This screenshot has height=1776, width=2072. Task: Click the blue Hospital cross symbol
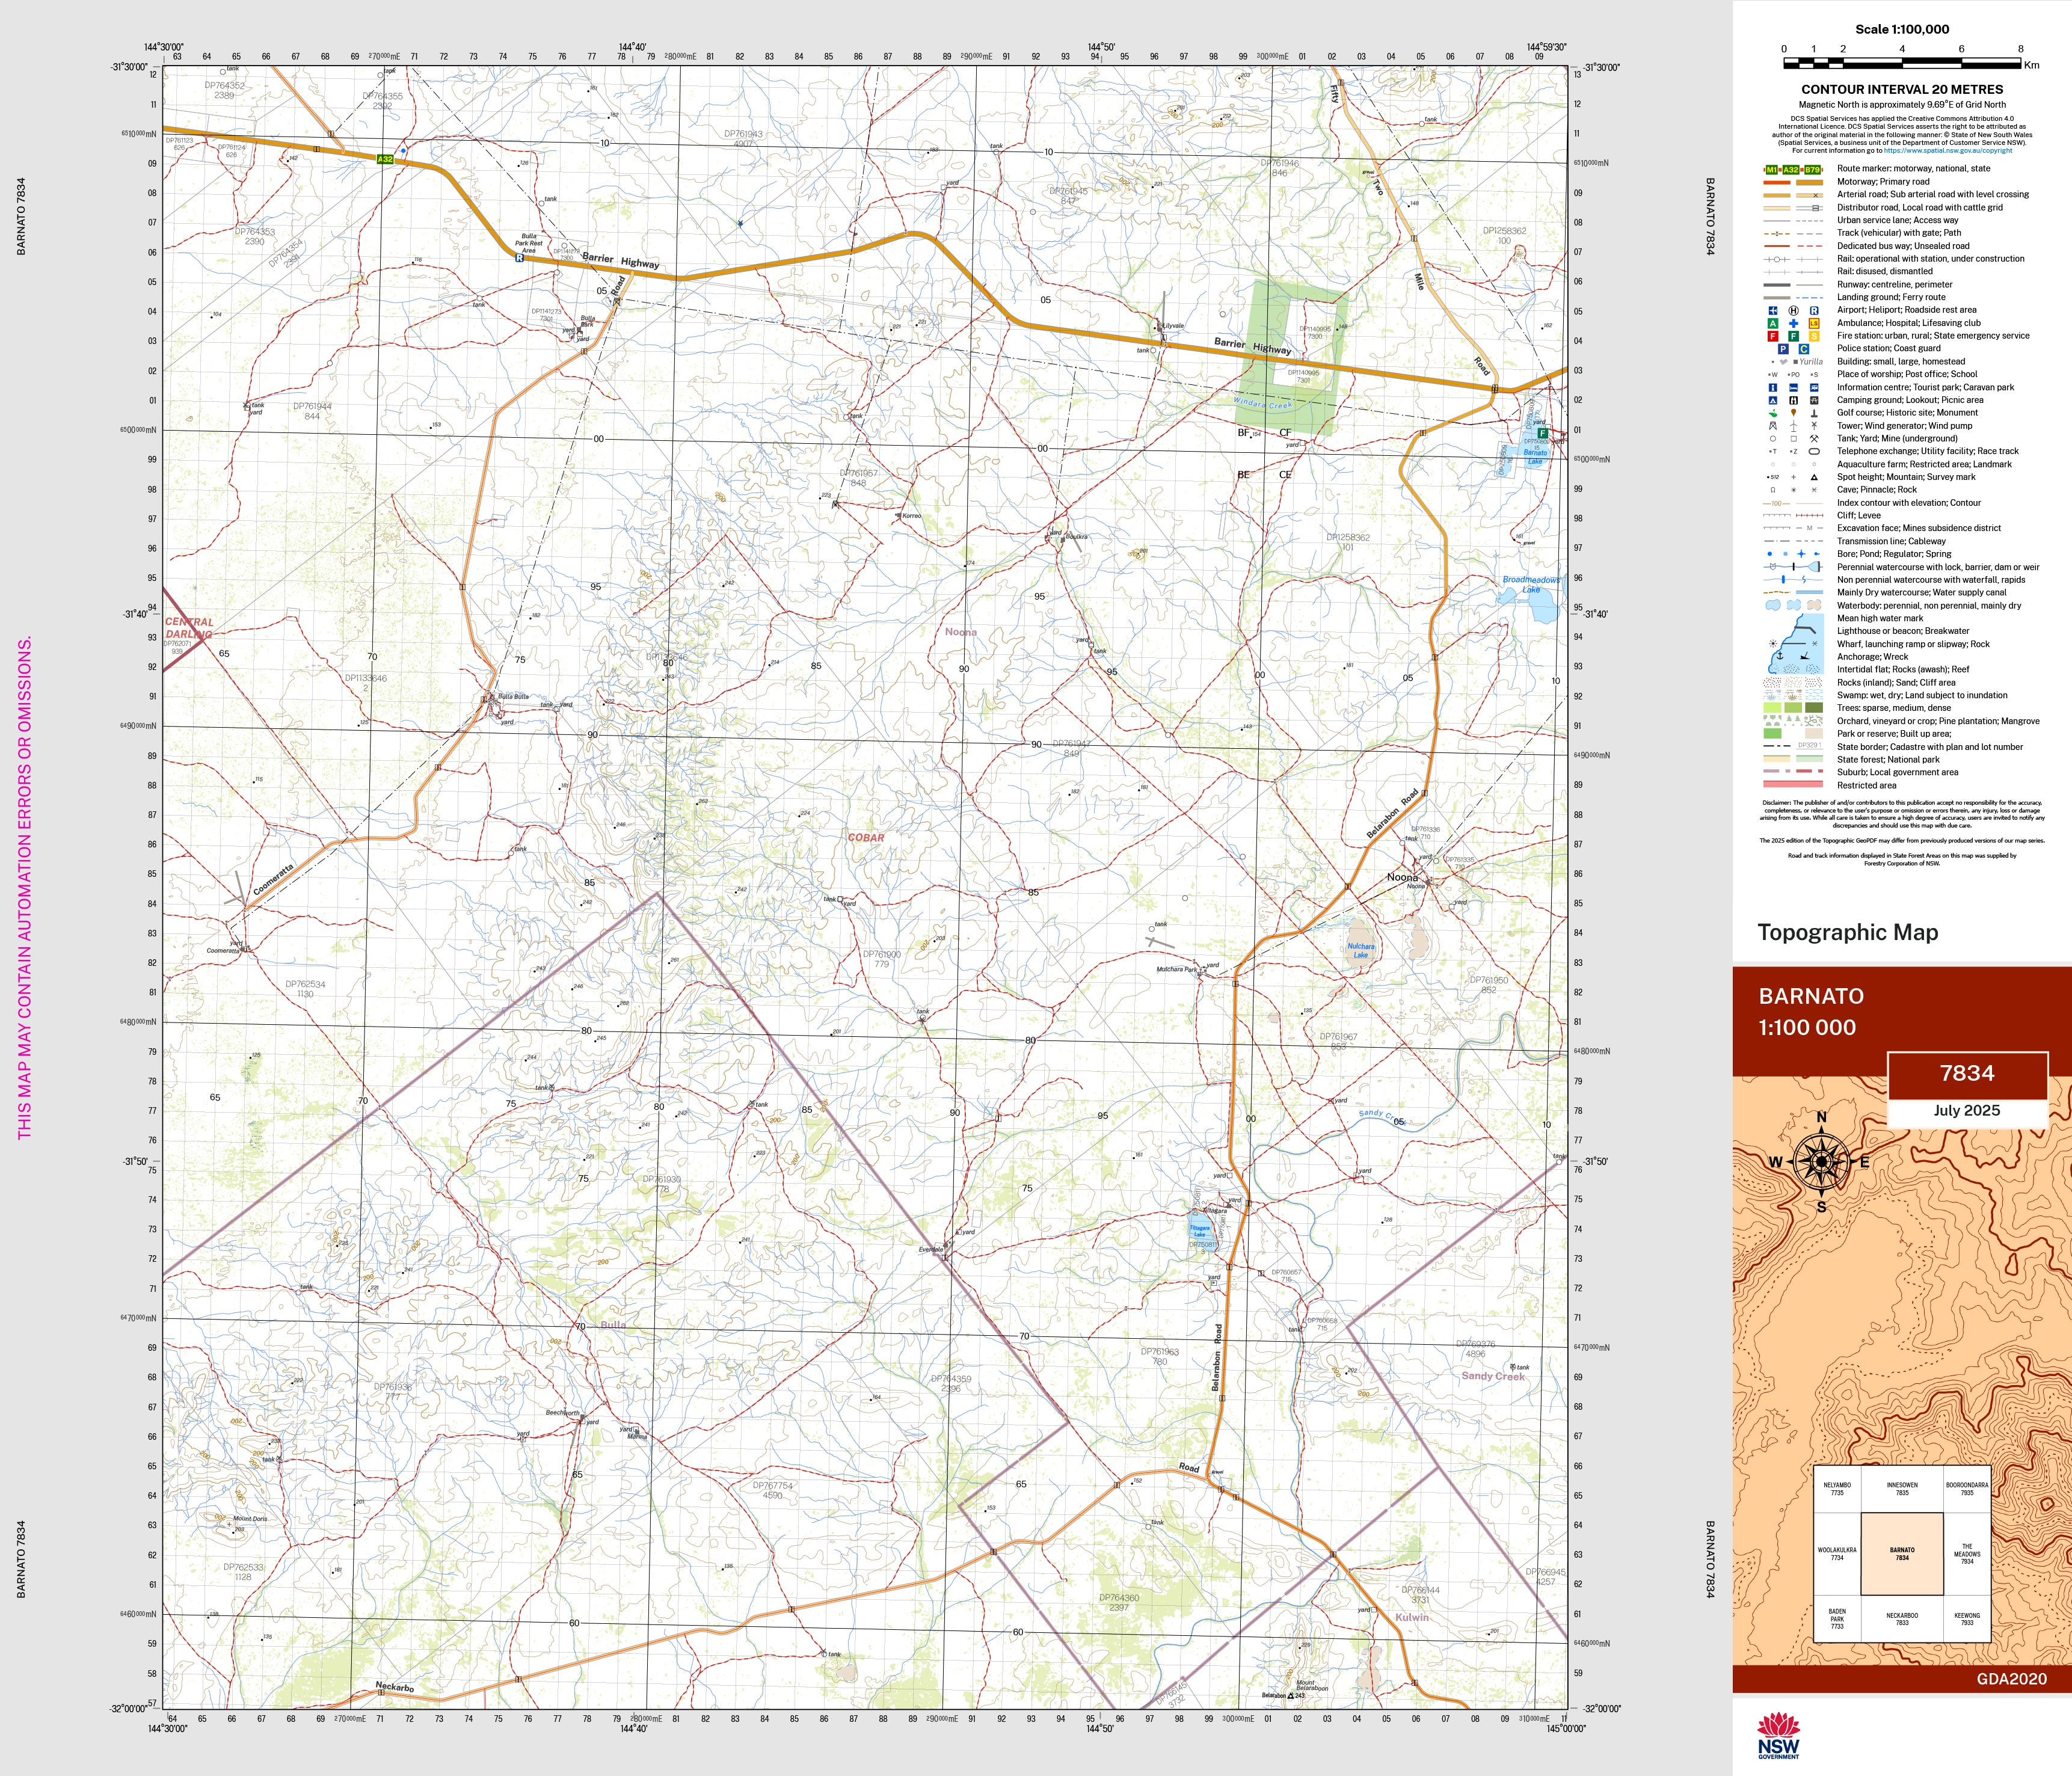1794,324
